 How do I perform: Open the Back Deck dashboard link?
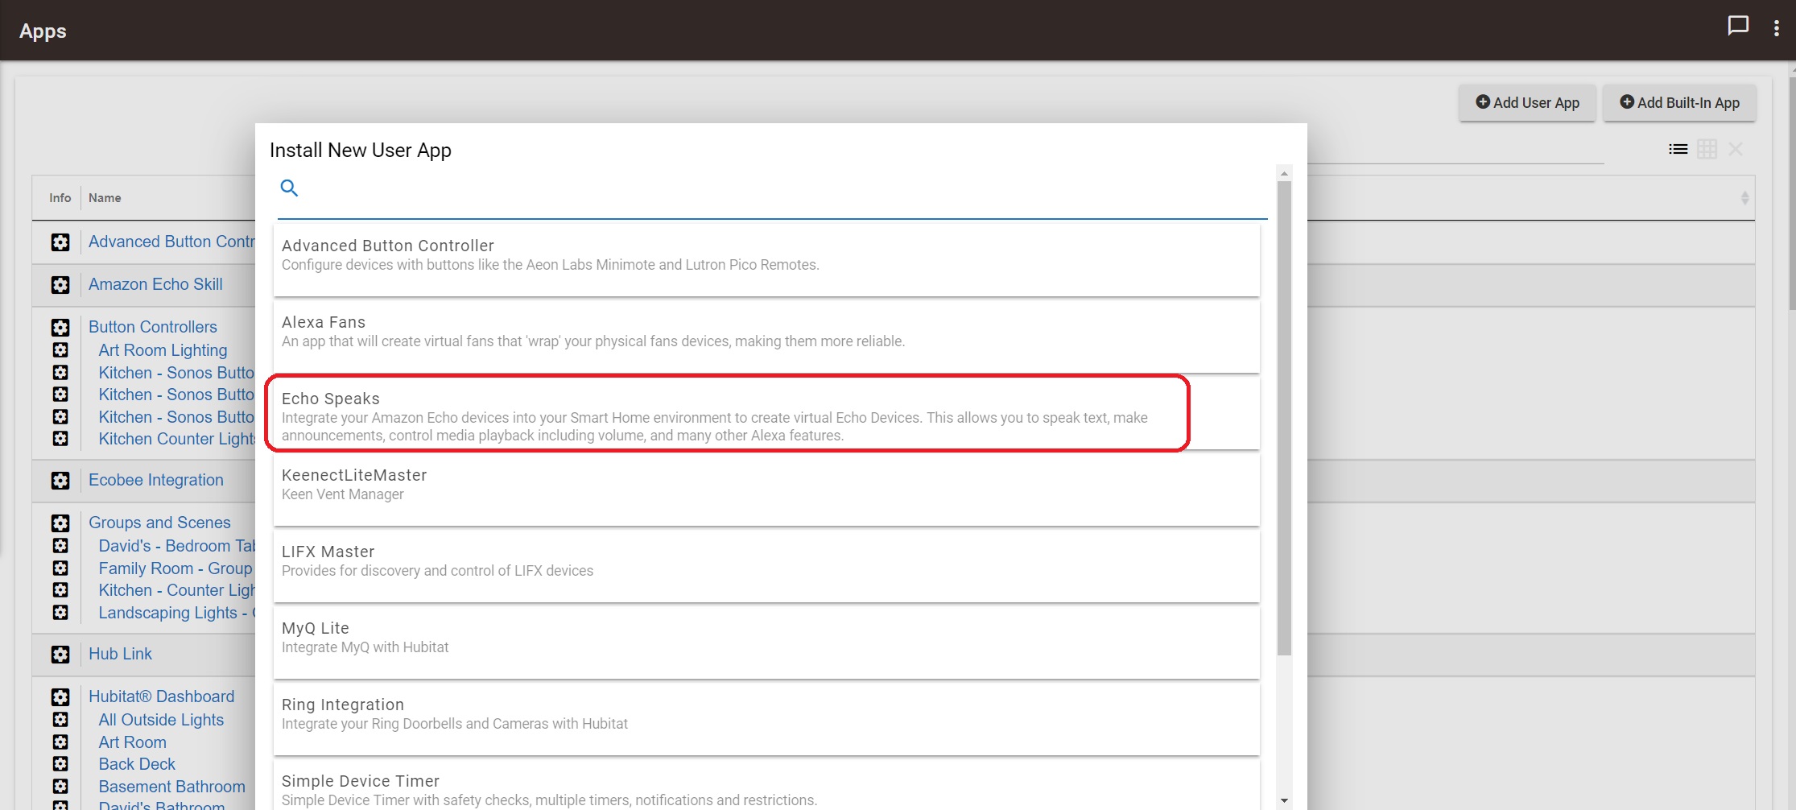tap(137, 764)
